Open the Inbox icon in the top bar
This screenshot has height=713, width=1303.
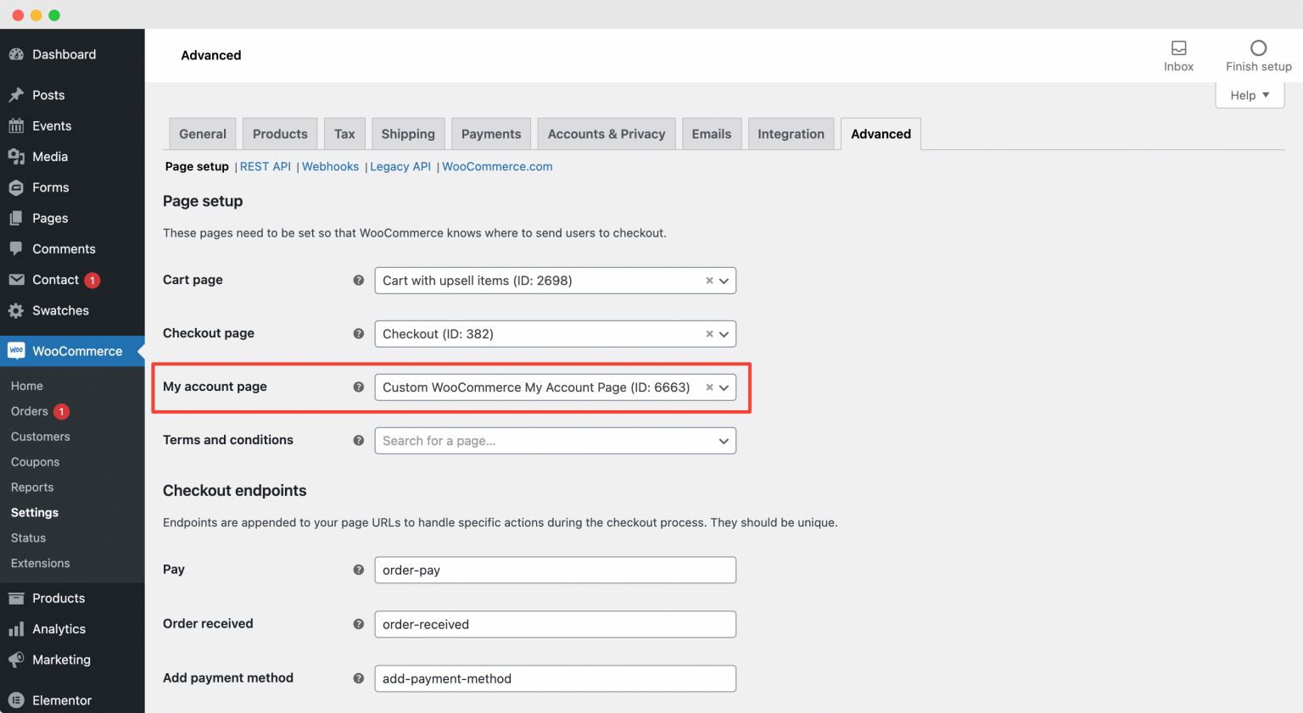1178,49
